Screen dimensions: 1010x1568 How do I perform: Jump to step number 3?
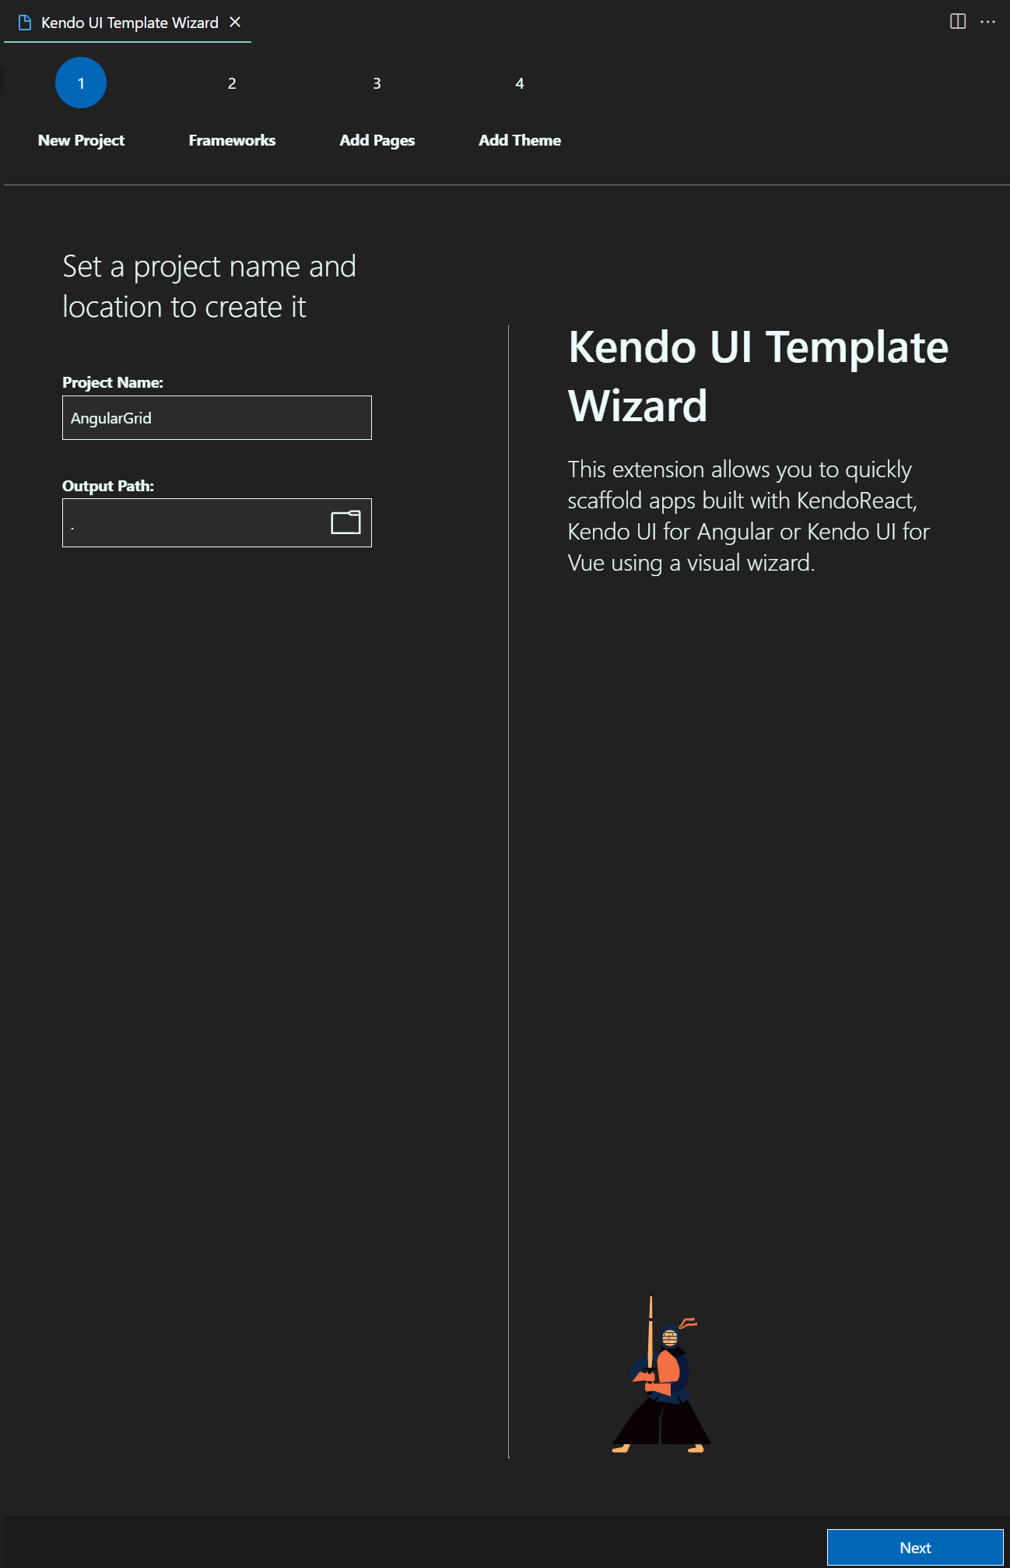pos(377,83)
